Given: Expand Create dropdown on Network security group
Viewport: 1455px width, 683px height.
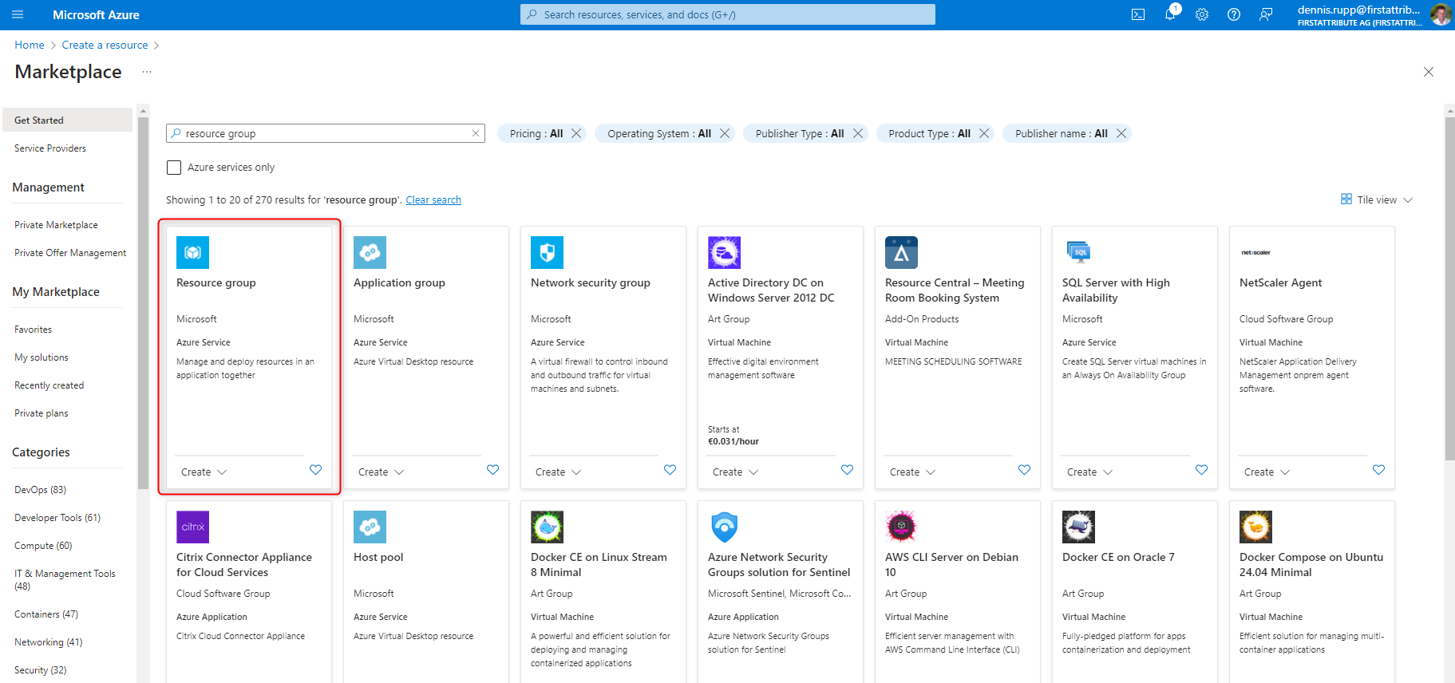Looking at the screenshot, I should pos(558,472).
